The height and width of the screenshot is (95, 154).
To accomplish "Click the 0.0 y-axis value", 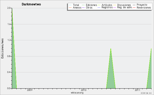I will click(9, 88).
